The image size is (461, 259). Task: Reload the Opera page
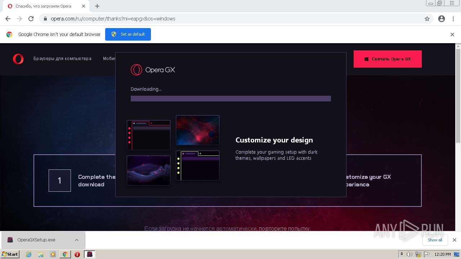(31, 19)
